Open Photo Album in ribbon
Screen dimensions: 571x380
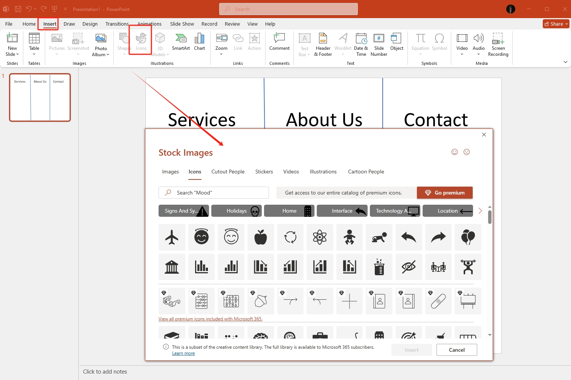(101, 45)
